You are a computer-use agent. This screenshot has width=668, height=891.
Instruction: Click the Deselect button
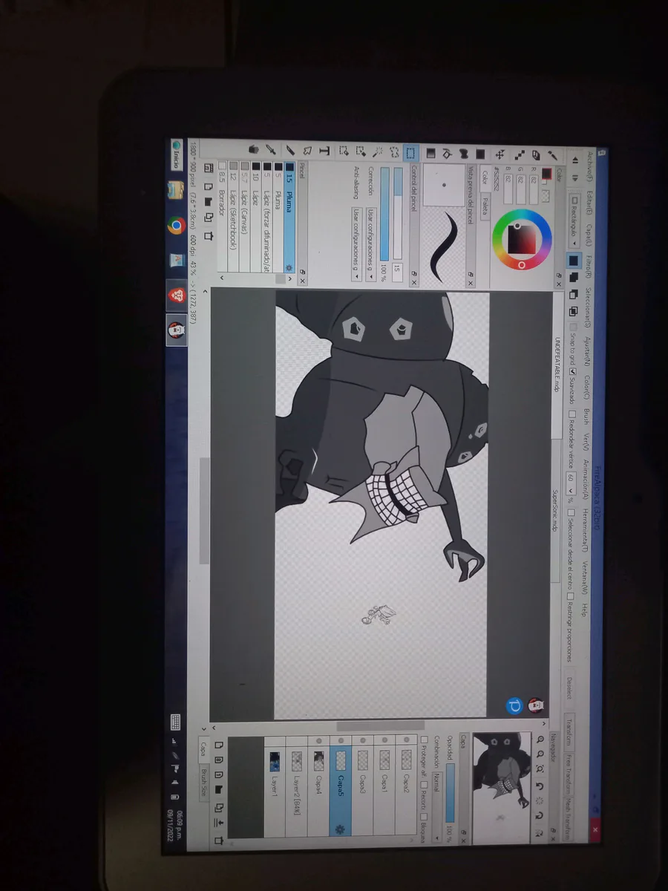click(x=569, y=689)
